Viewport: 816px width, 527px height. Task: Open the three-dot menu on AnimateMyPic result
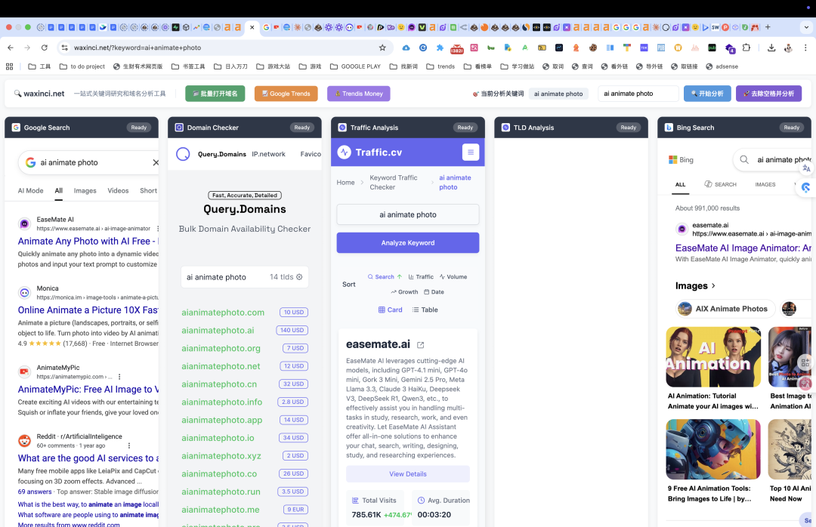[x=119, y=377]
